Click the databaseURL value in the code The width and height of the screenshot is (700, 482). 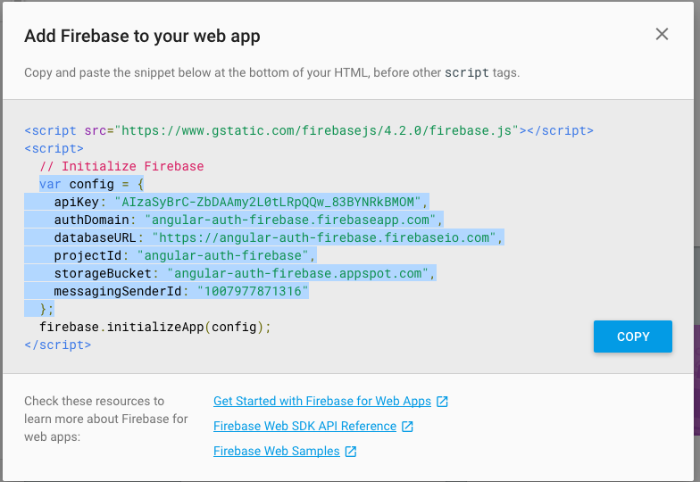pos(327,237)
